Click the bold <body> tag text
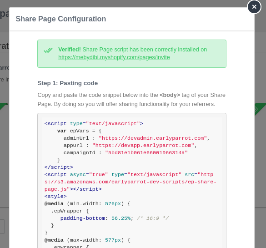 tap(170, 95)
